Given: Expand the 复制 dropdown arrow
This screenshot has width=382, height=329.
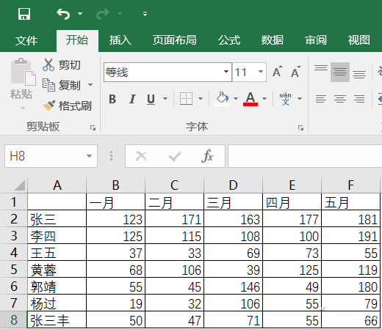Looking at the screenshot, I should (90, 85).
